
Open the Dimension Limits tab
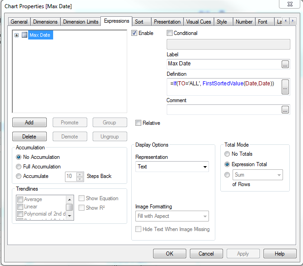coord(80,22)
